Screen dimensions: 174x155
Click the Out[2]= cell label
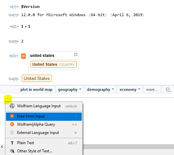[x=14, y=41]
